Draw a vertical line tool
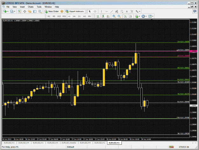This screenshot has height=150, width=199. pos(101,11)
